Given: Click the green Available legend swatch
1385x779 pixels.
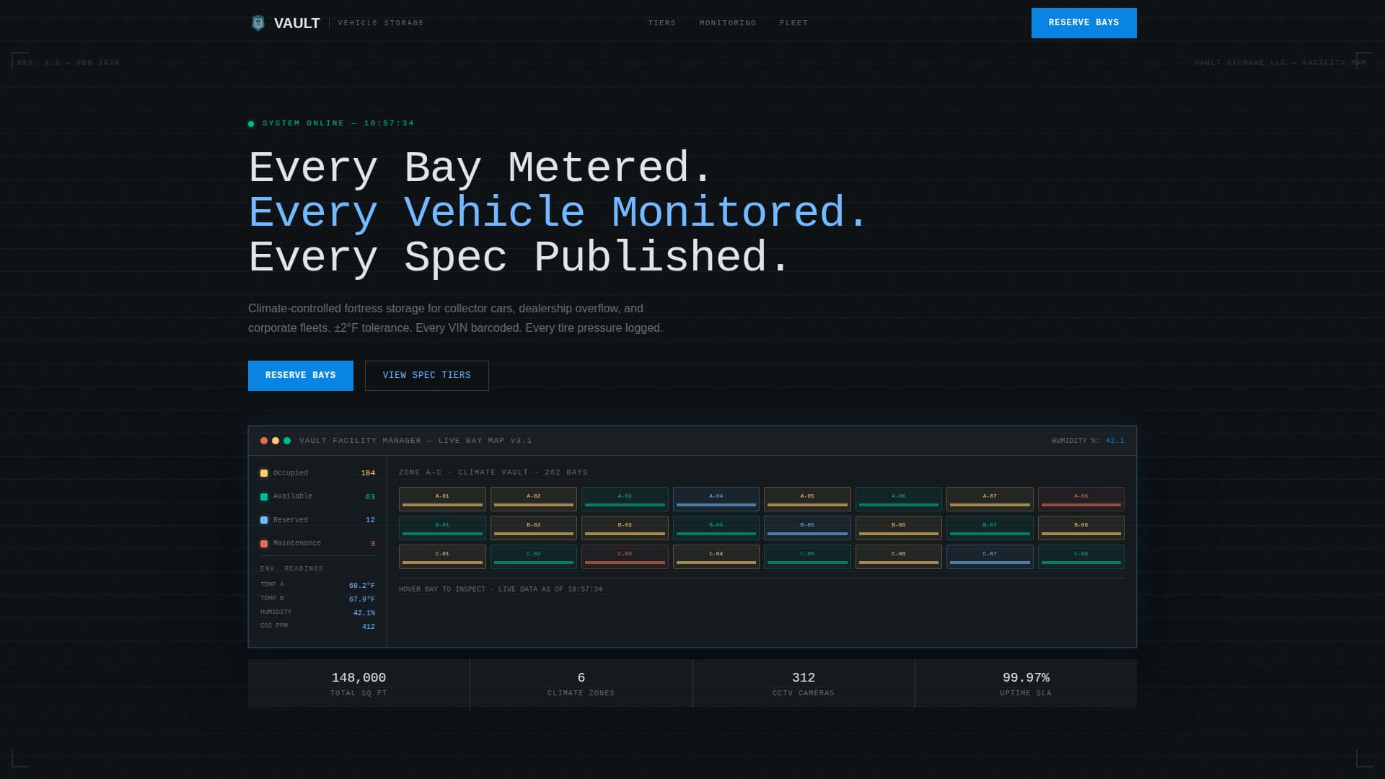Looking at the screenshot, I should [x=264, y=497].
